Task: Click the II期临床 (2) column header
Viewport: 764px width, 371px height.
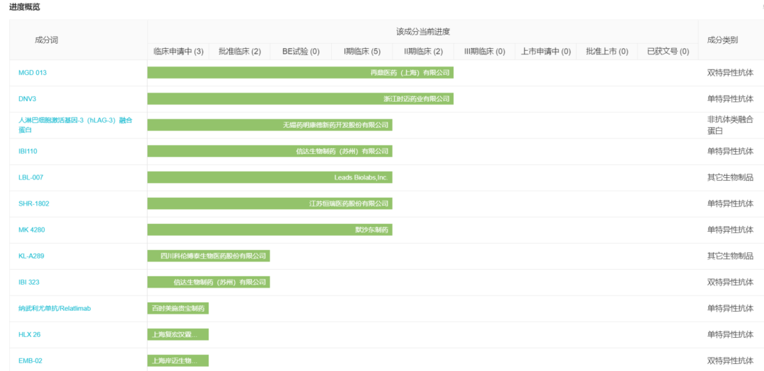Action: pos(424,52)
